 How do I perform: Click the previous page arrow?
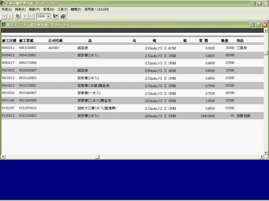point(11,16)
